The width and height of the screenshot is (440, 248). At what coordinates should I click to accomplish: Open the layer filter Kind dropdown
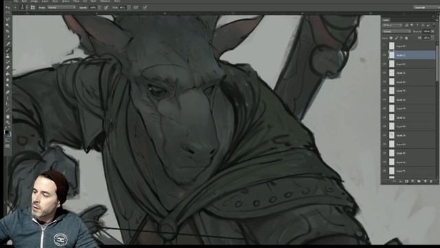click(392, 25)
